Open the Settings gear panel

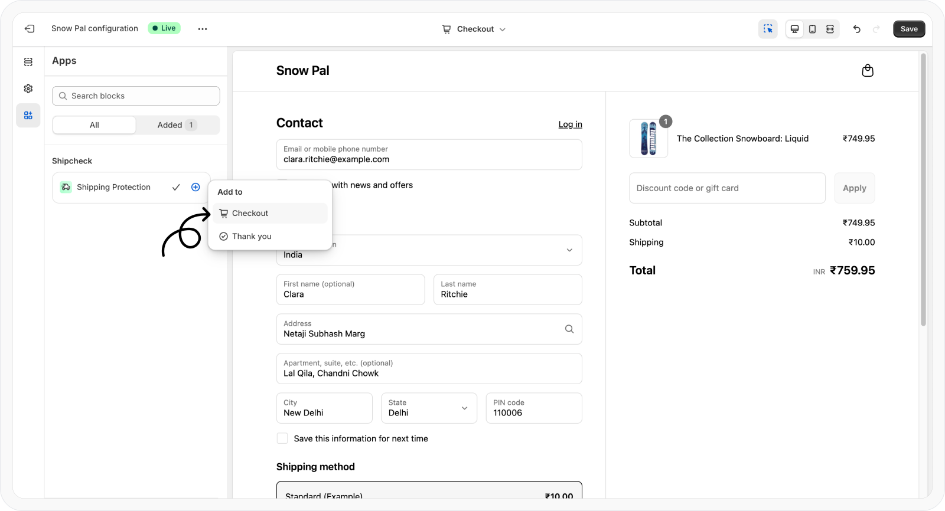[28, 89]
